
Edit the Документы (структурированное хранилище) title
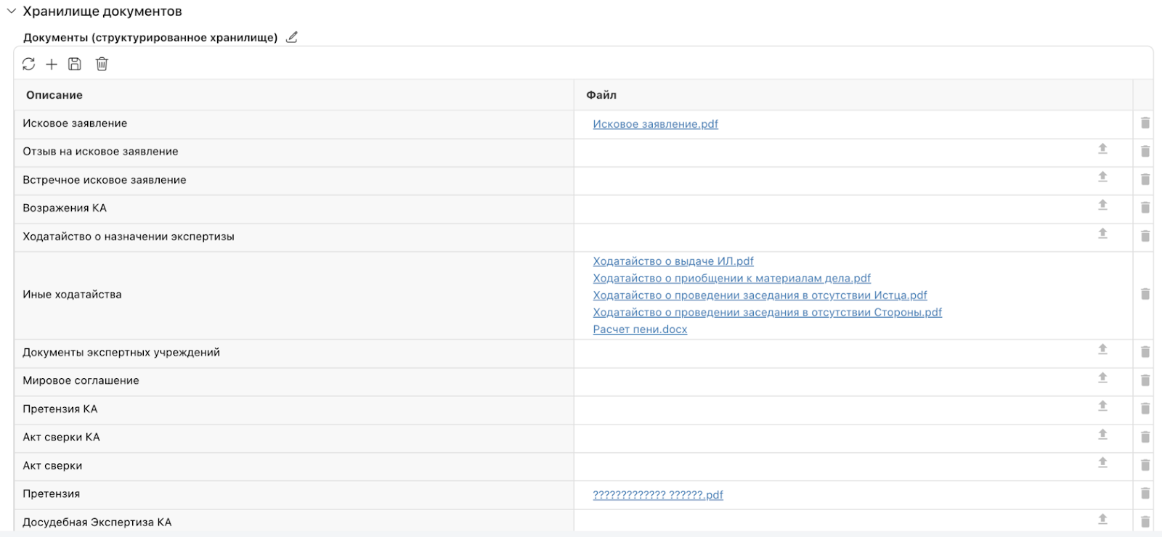pyautogui.click(x=292, y=37)
